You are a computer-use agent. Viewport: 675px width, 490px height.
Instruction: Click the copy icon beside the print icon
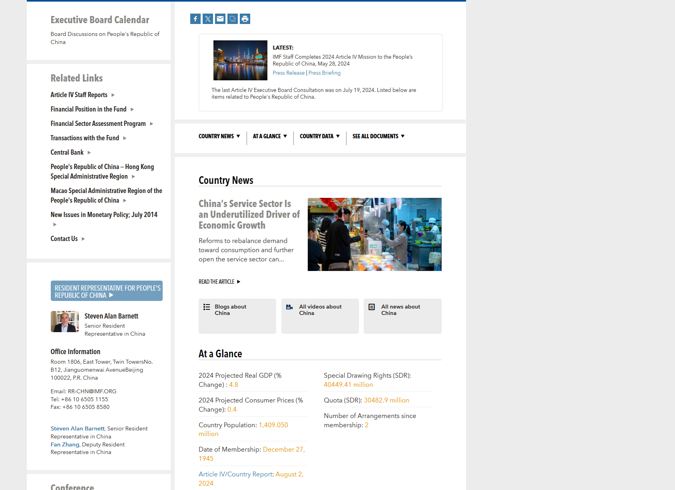coord(233,19)
